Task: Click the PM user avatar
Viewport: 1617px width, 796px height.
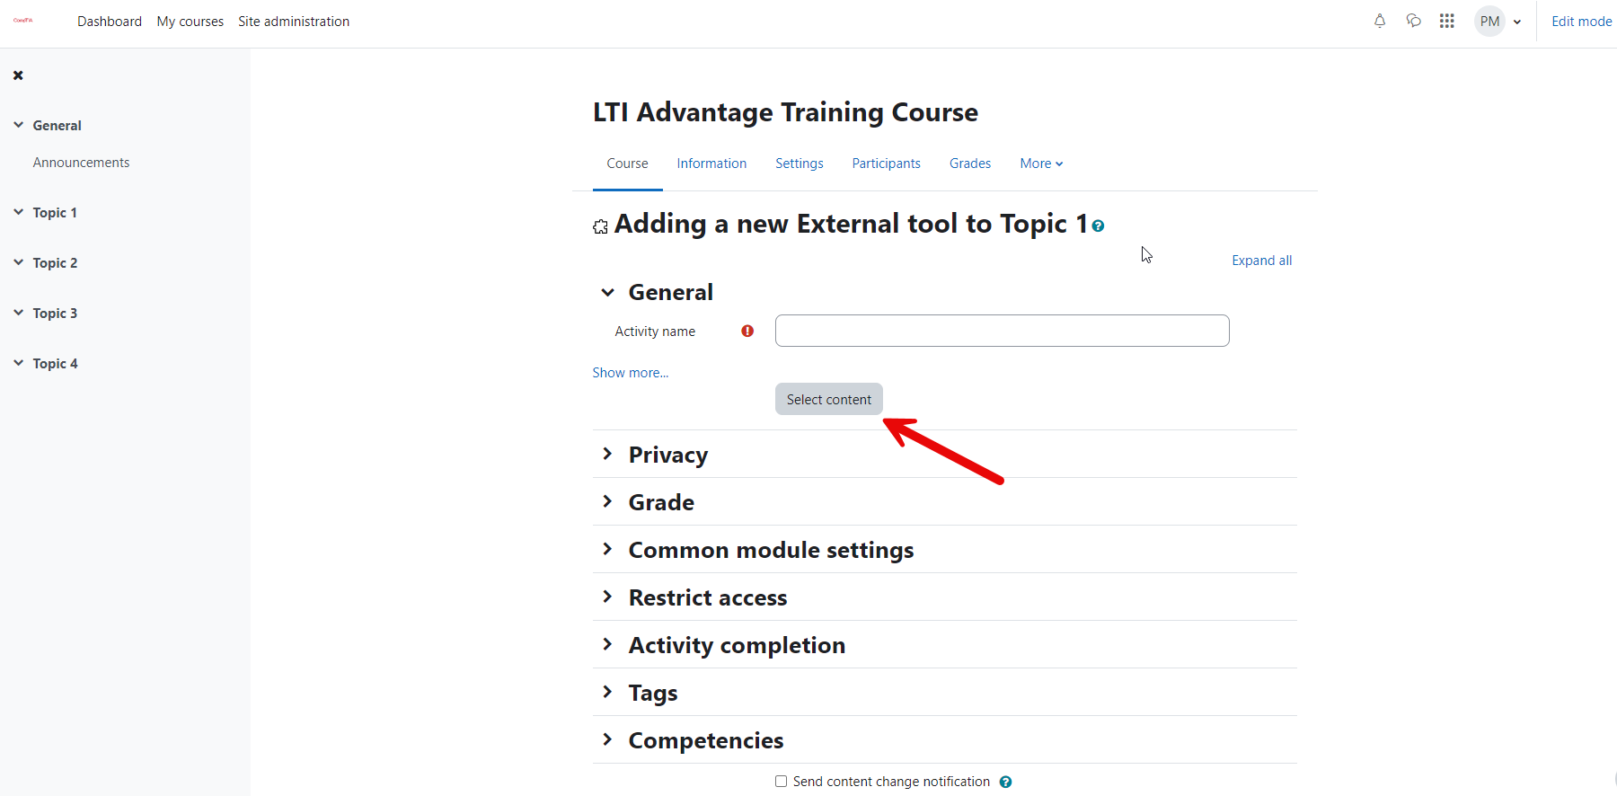Action: (x=1489, y=21)
